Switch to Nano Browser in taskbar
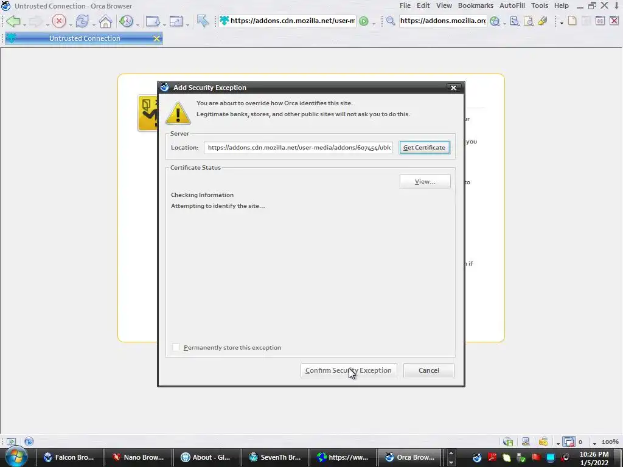Viewport: 623px width, 467px height. point(138,457)
